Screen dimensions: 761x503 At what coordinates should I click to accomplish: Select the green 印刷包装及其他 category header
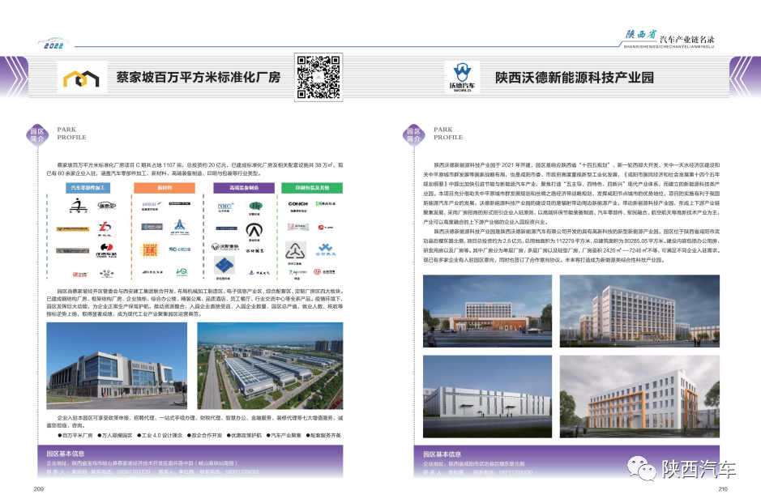(x=312, y=187)
